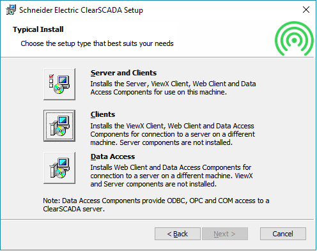The width and height of the screenshot is (317, 251).
Task: Click the Server, ViewX Client description paragraph
Action: [x=173, y=88]
